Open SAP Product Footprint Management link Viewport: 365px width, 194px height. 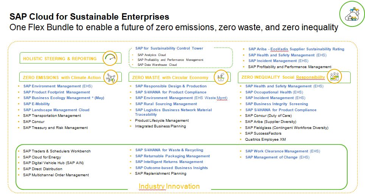[56, 92]
